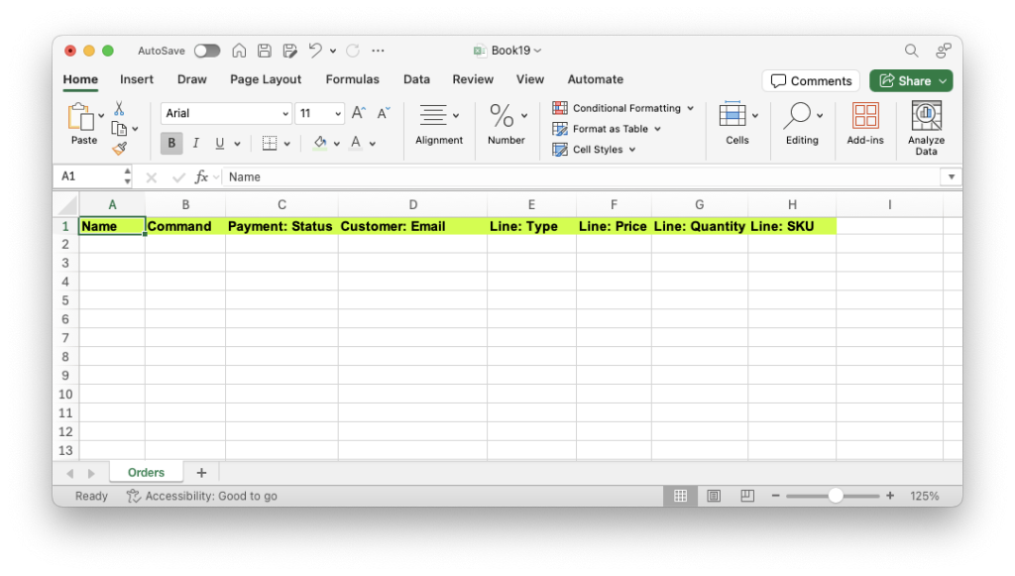
Task: Click the Insert Function fx icon
Action: pos(203,176)
